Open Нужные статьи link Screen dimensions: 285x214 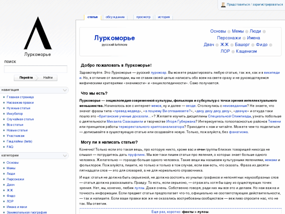[18, 108]
